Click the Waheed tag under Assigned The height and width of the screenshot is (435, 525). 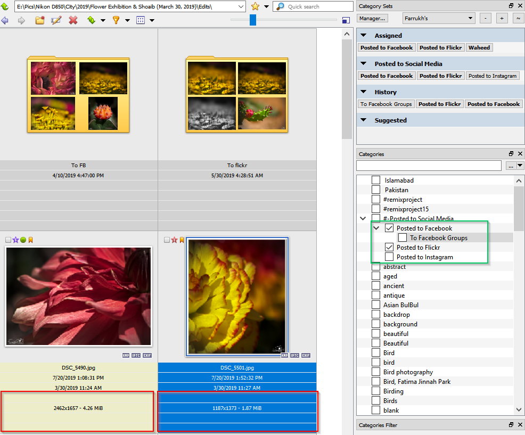click(479, 47)
